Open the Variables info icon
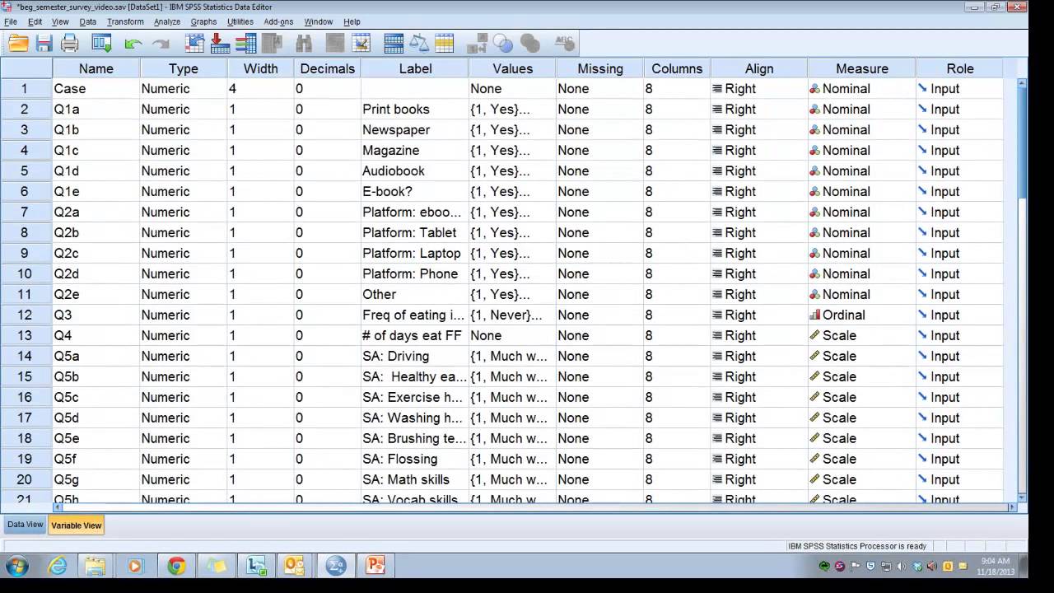 tap(245, 44)
